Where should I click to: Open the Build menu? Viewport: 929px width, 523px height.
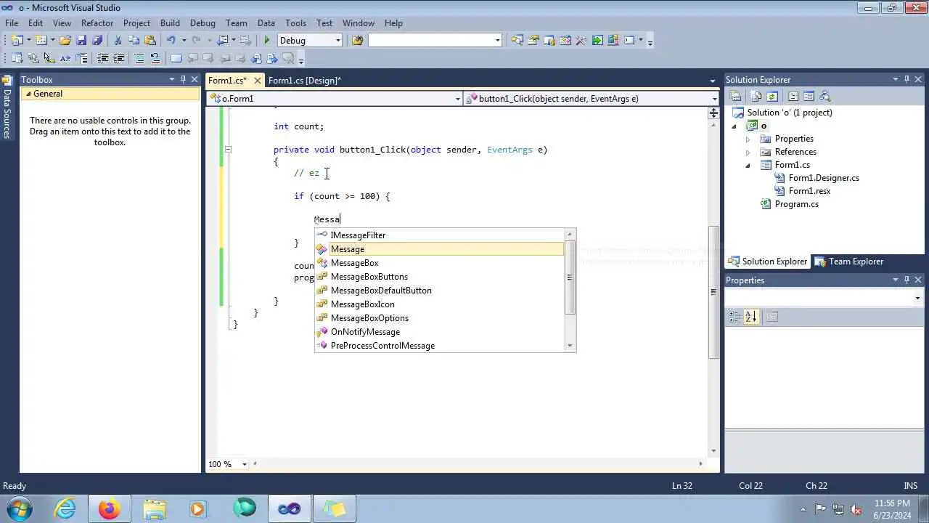click(x=170, y=23)
